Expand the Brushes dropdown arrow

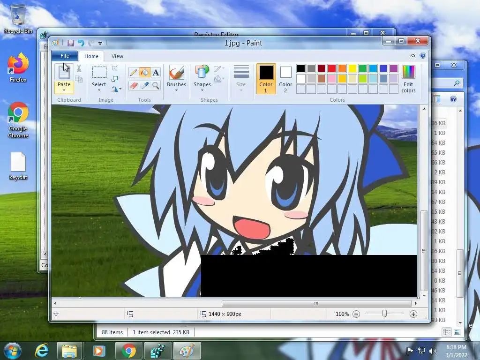tap(176, 90)
